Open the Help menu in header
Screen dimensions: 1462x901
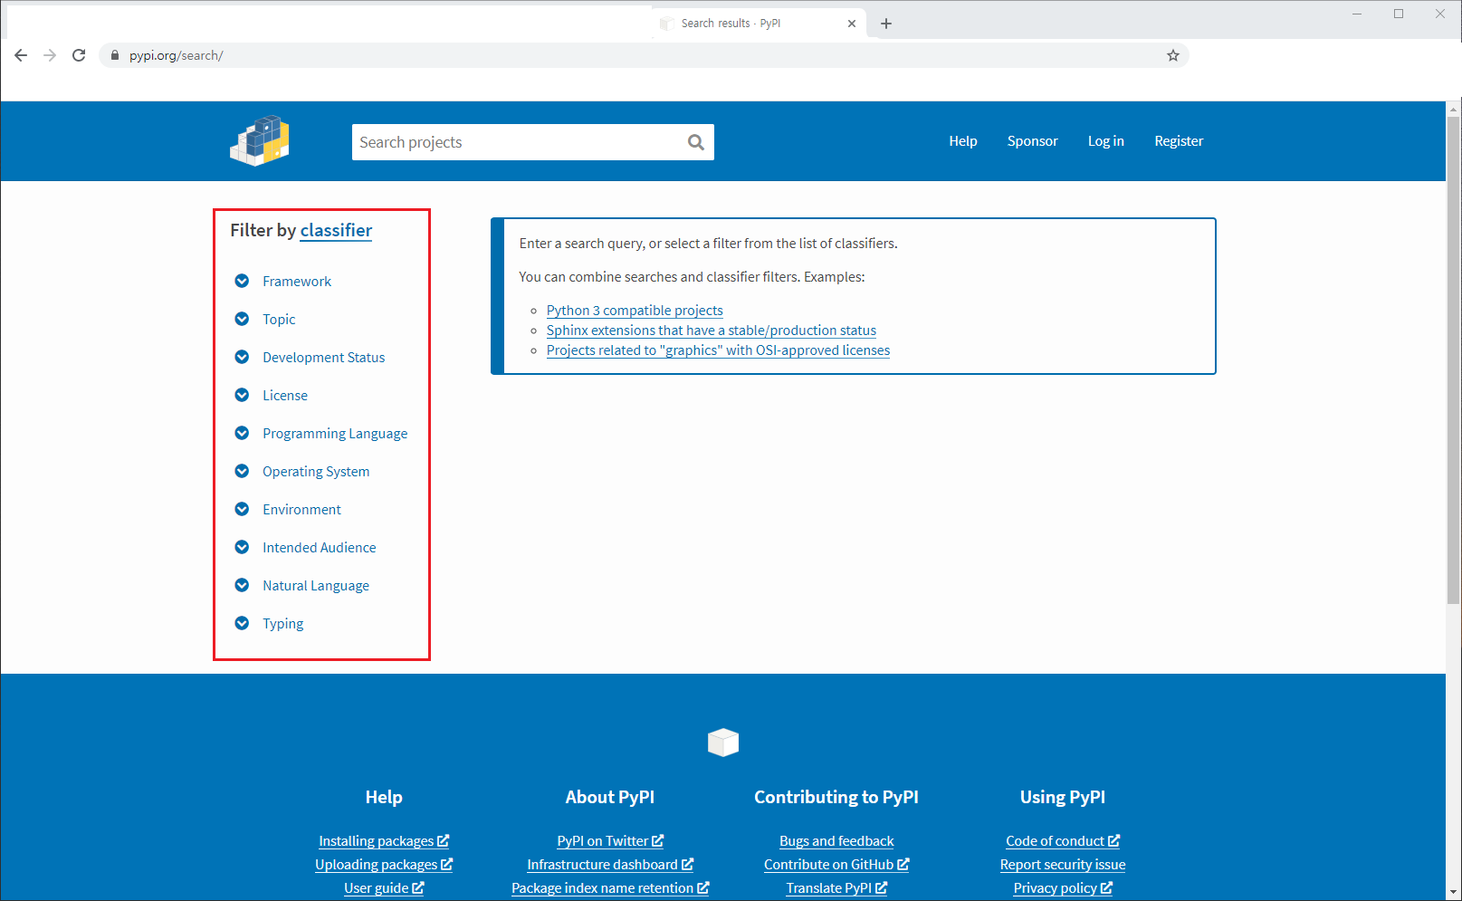click(x=963, y=141)
